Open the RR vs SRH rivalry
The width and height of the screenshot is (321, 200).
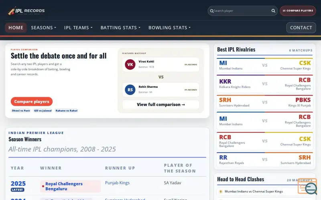tap(265, 159)
